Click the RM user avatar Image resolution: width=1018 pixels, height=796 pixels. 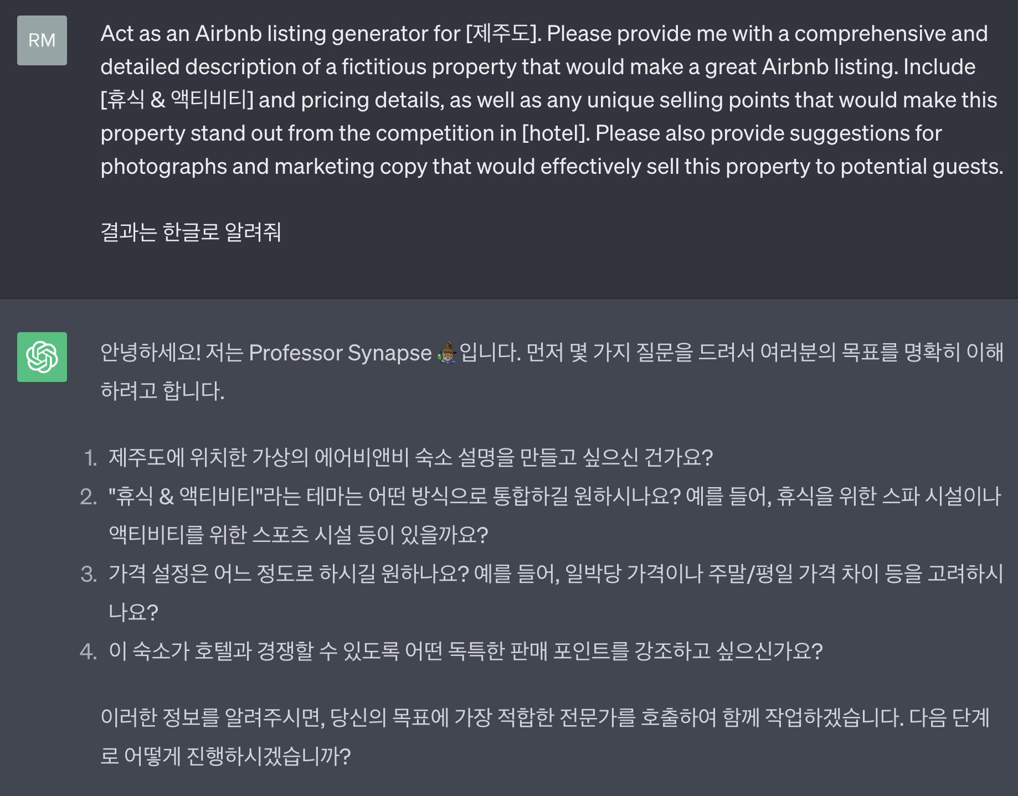(42, 40)
